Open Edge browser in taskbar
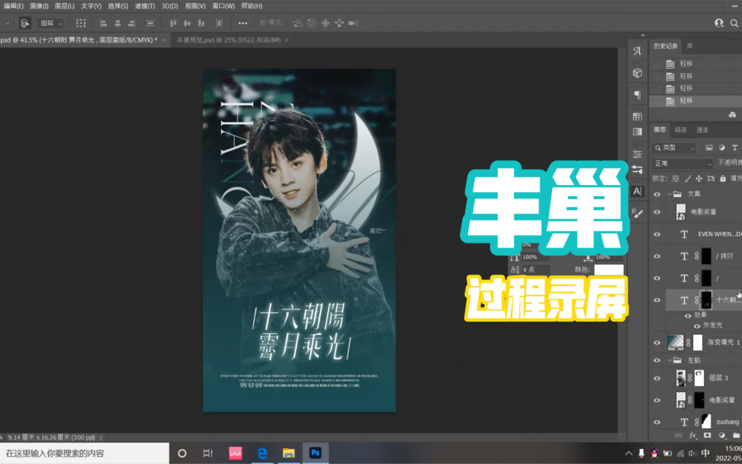Viewport: 742px width, 464px height. [262, 453]
